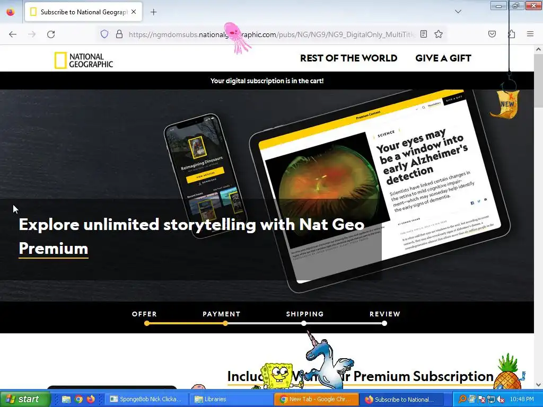Launch file explorer from quick launch
The height and width of the screenshot is (407, 543).
tap(66, 399)
